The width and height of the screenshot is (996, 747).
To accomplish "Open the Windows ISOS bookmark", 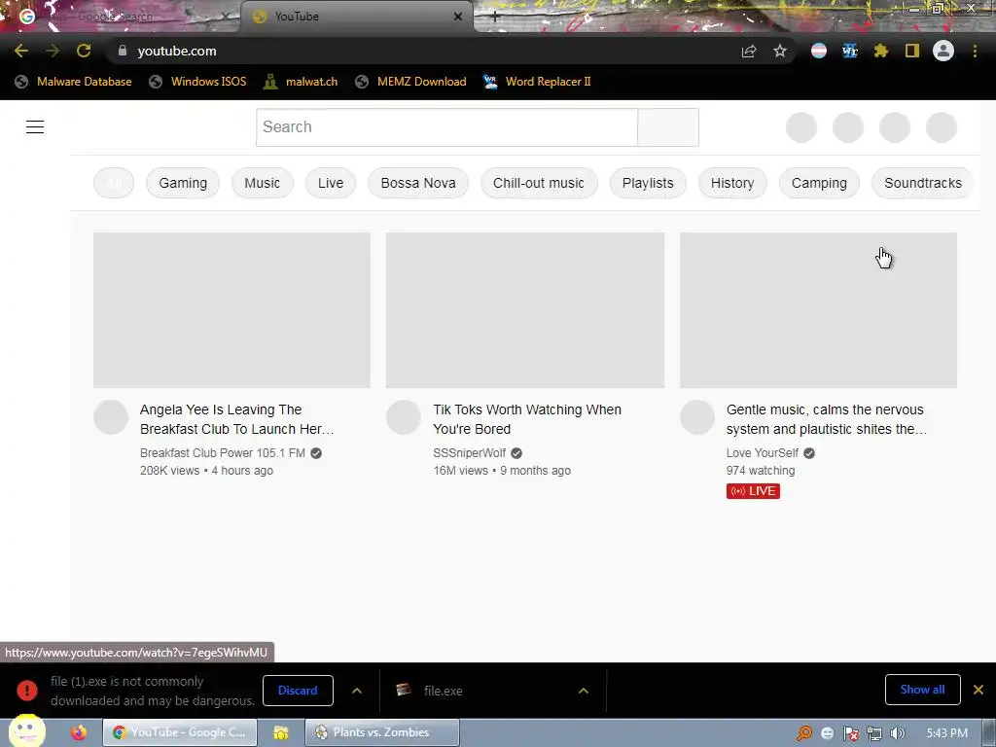I will 197,82.
